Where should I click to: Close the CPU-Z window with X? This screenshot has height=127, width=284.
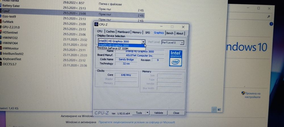(x=183, y=27)
